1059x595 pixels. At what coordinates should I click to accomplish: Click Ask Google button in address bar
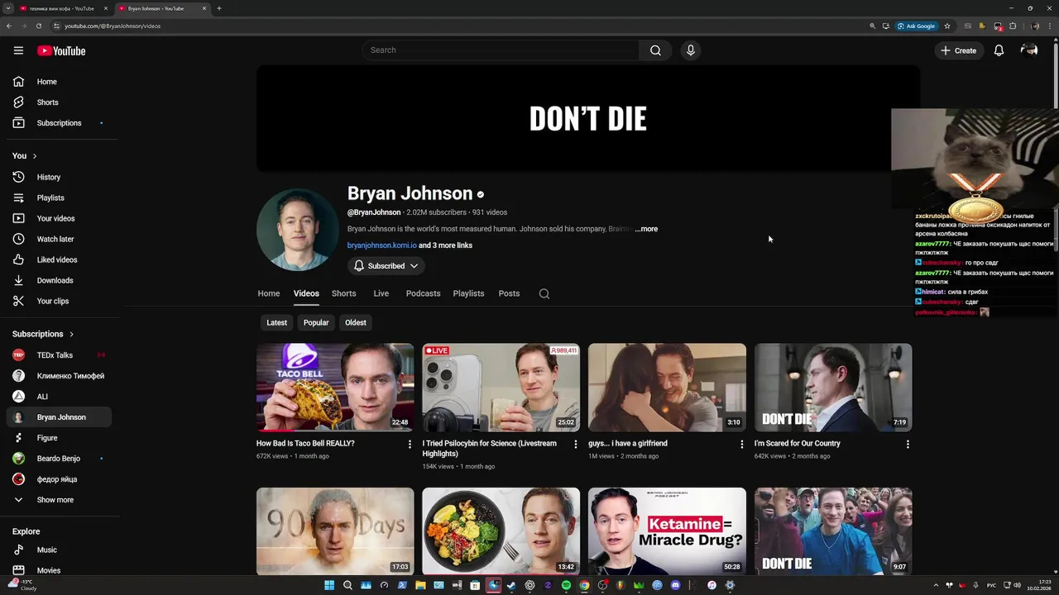point(916,26)
